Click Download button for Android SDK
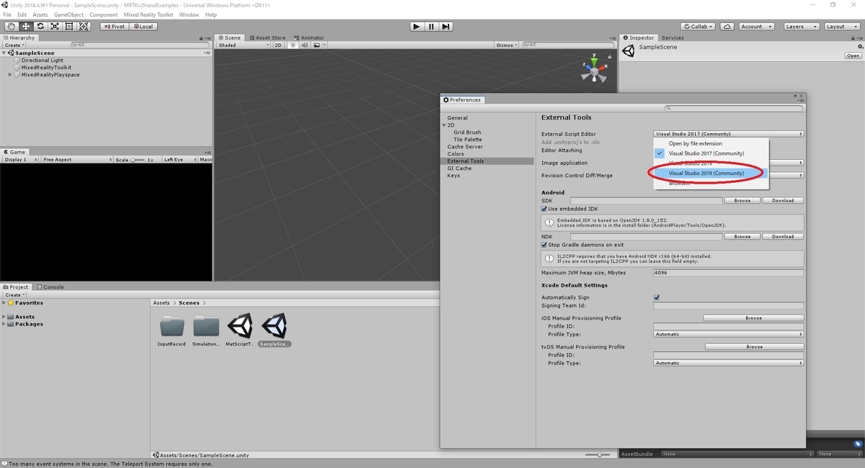This screenshot has height=468, width=865. (783, 200)
